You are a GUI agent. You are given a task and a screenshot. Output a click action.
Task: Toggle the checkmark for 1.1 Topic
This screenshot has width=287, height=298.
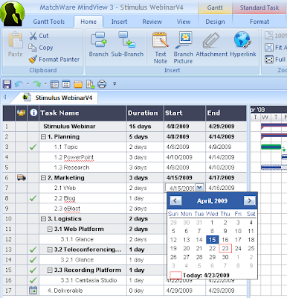[x=33, y=147]
